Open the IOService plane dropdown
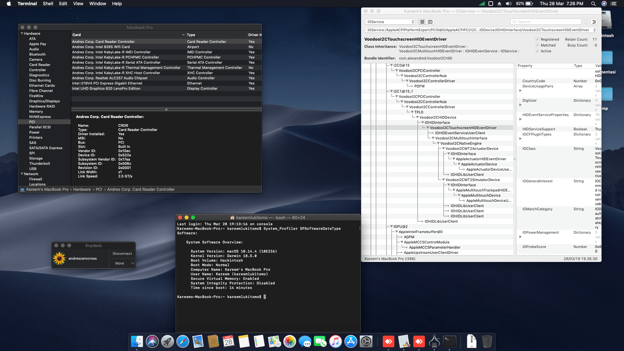 390,22
